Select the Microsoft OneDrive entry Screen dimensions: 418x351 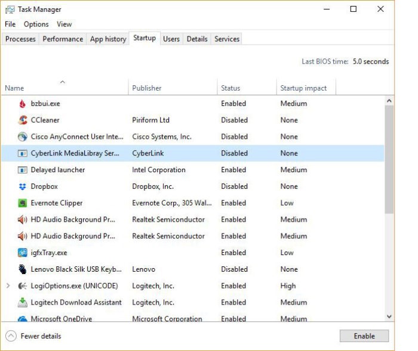tap(62, 319)
